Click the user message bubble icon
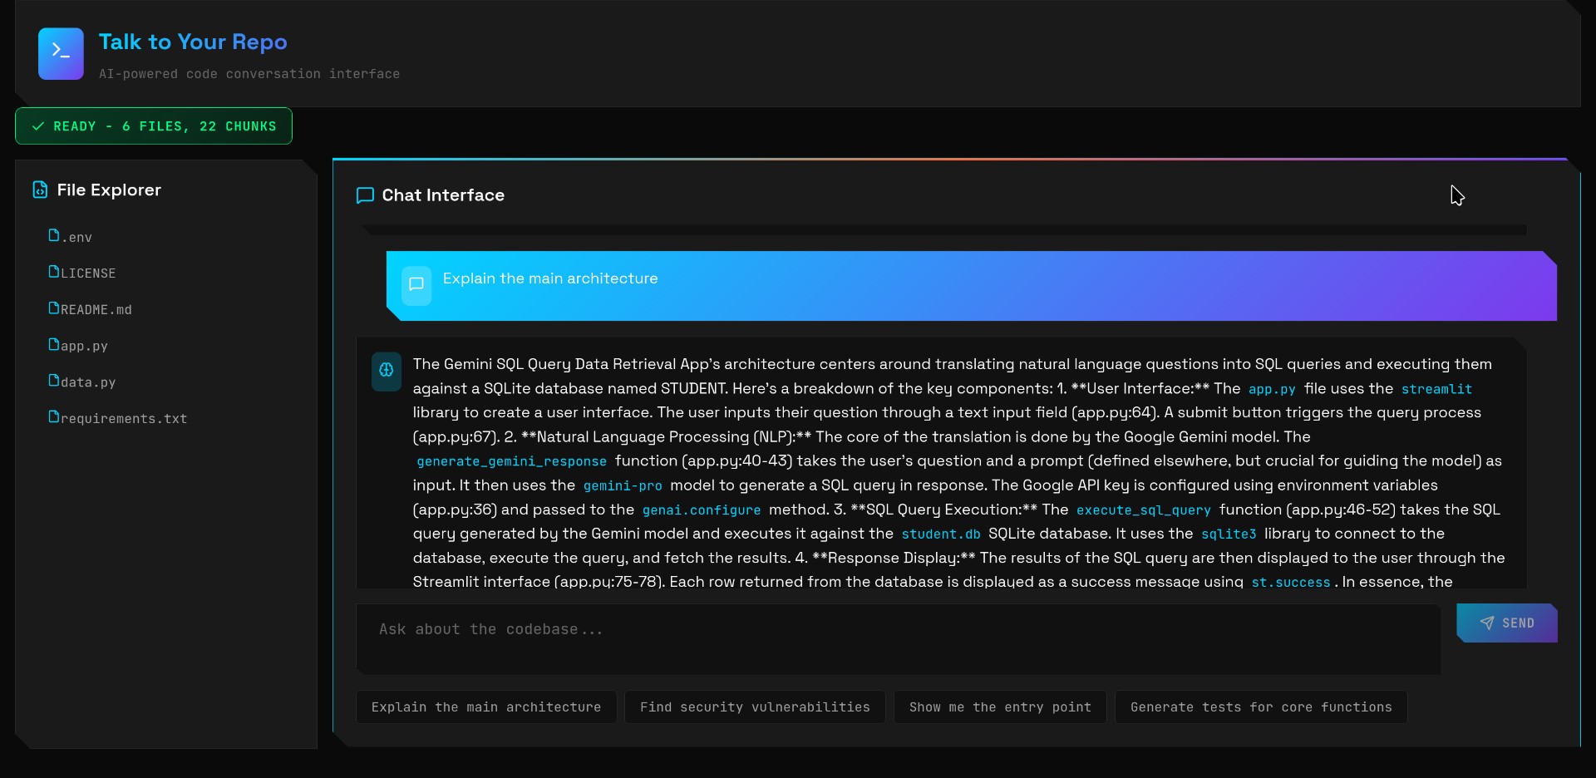This screenshot has height=778, width=1596. (x=416, y=285)
